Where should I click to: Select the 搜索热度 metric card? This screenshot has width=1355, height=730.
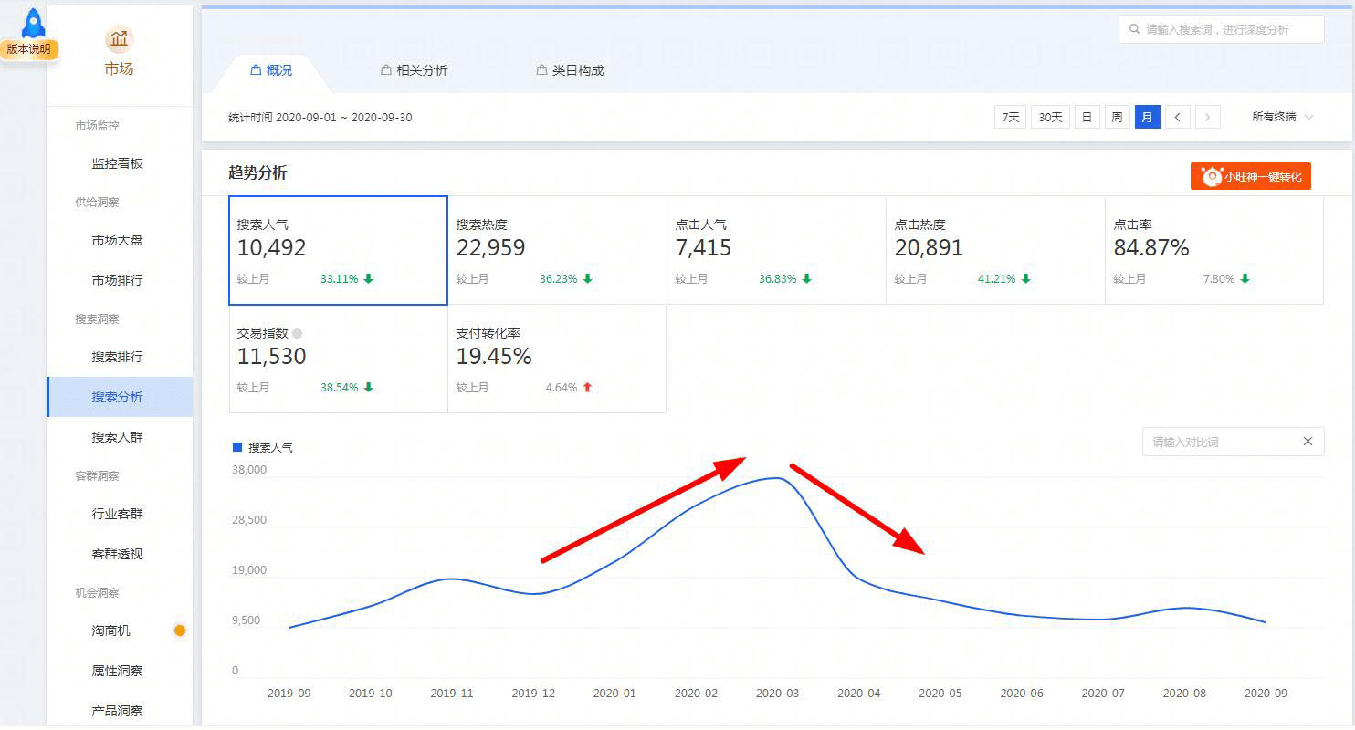pyautogui.click(x=557, y=250)
